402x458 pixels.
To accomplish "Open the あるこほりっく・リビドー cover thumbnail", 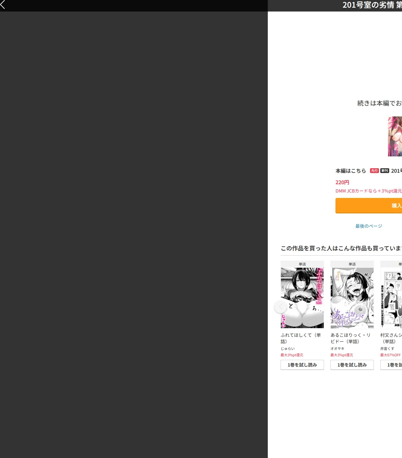I will (352, 298).
